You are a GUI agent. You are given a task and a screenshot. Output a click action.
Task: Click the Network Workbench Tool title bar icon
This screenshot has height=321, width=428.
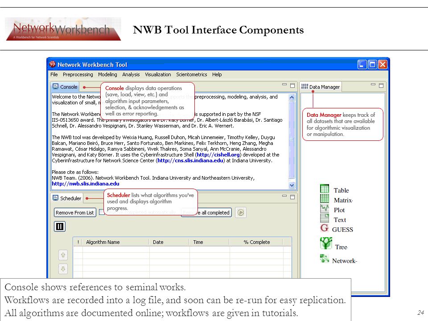point(52,64)
